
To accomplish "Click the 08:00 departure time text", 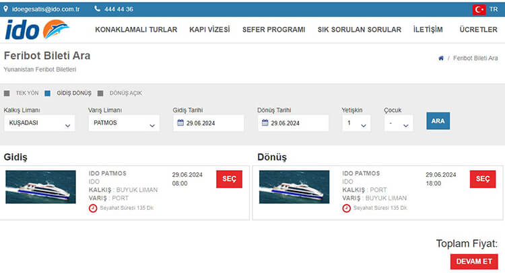I will click(x=180, y=184).
